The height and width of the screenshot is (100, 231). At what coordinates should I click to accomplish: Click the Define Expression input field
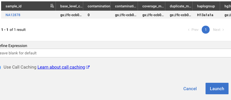pos(116,53)
